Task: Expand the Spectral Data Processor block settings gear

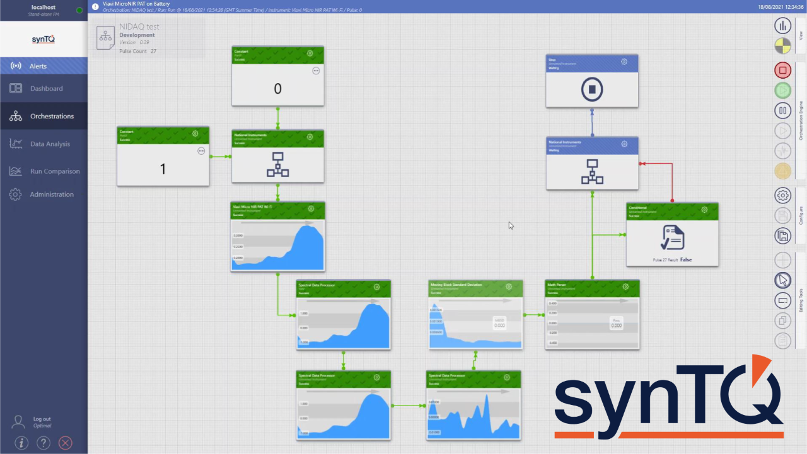Action: point(376,287)
